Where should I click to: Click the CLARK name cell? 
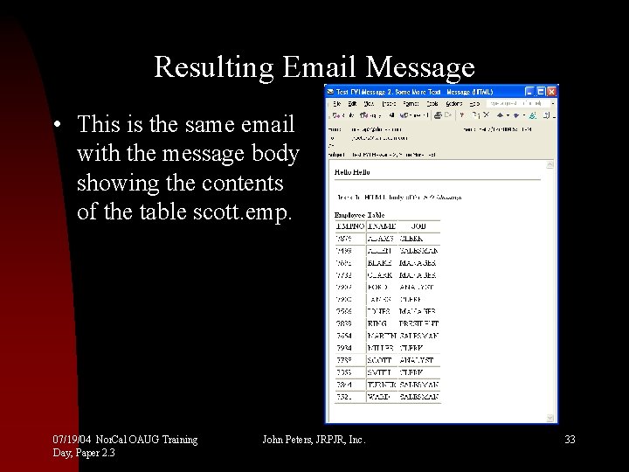(x=380, y=275)
